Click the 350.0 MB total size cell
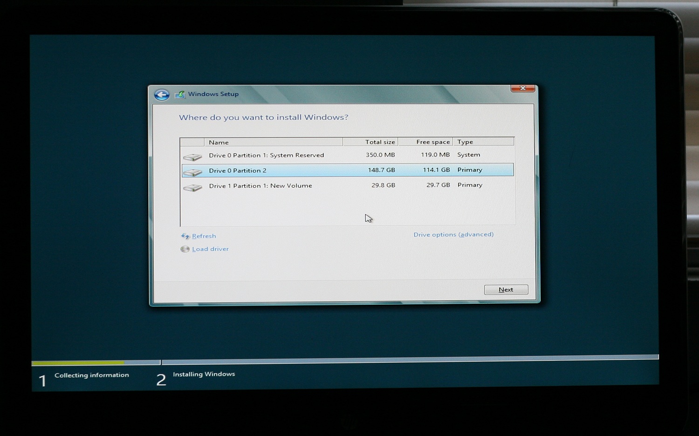 click(x=380, y=155)
